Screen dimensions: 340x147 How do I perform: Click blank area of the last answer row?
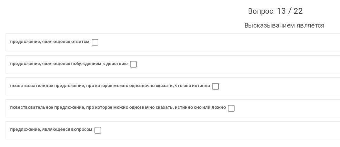tap(217, 130)
